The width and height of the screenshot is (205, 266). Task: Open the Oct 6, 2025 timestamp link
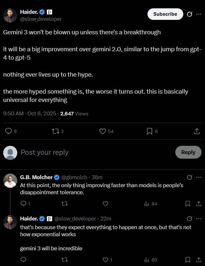point(42,113)
